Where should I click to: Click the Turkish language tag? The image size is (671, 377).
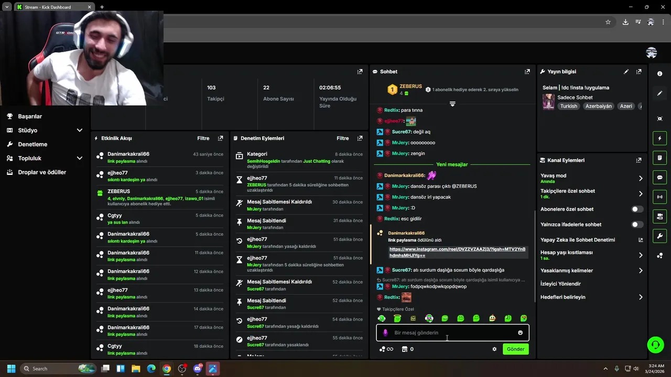point(568,106)
